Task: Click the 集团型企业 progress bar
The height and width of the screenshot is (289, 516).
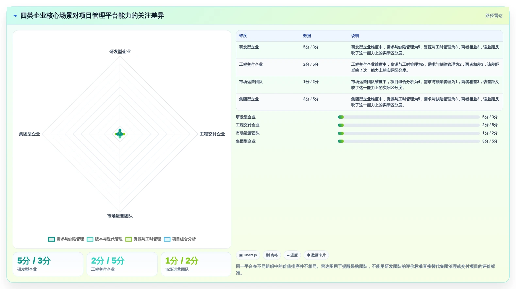Action: [x=409, y=141]
